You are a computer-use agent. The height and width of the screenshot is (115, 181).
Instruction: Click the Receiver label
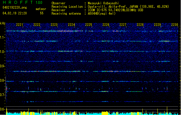(58, 10)
